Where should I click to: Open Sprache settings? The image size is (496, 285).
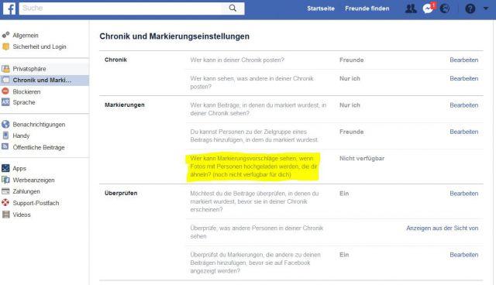tap(24, 102)
